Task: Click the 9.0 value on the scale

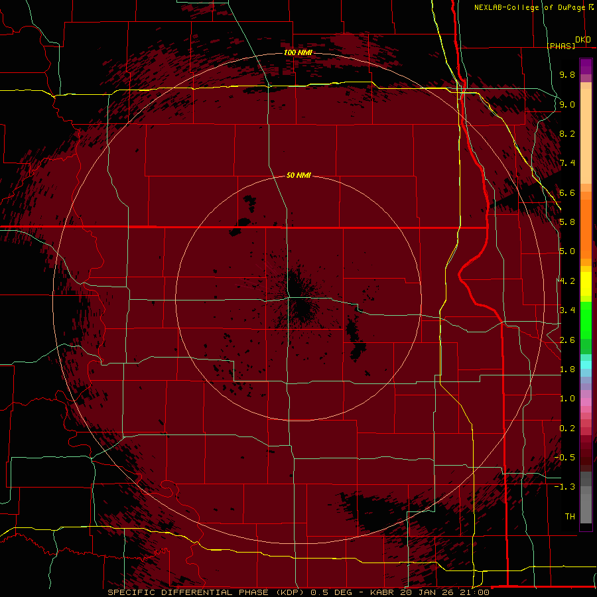Action: click(567, 104)
